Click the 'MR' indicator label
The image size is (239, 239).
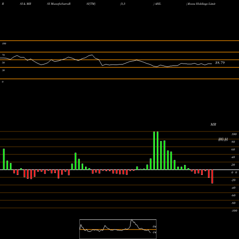point(213,124)
